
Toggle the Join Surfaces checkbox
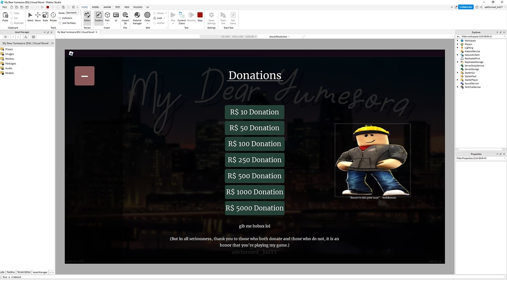61,23
